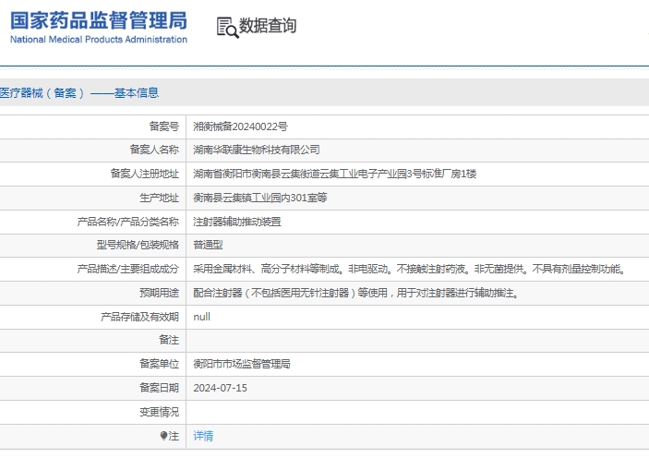Select the value 湘衡械备20240022号
Image resolution: width=649 pixels, height=458 pixels.
240,127
